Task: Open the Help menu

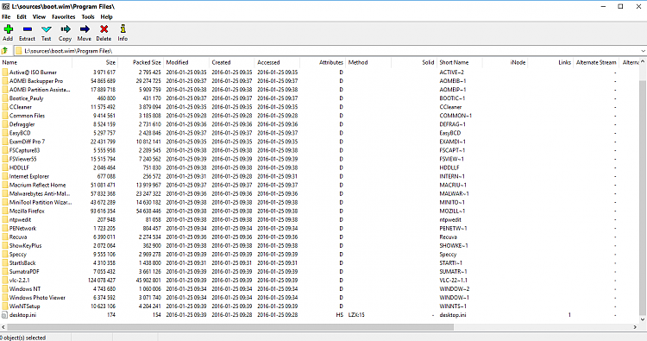Action: tap(106, 17)
